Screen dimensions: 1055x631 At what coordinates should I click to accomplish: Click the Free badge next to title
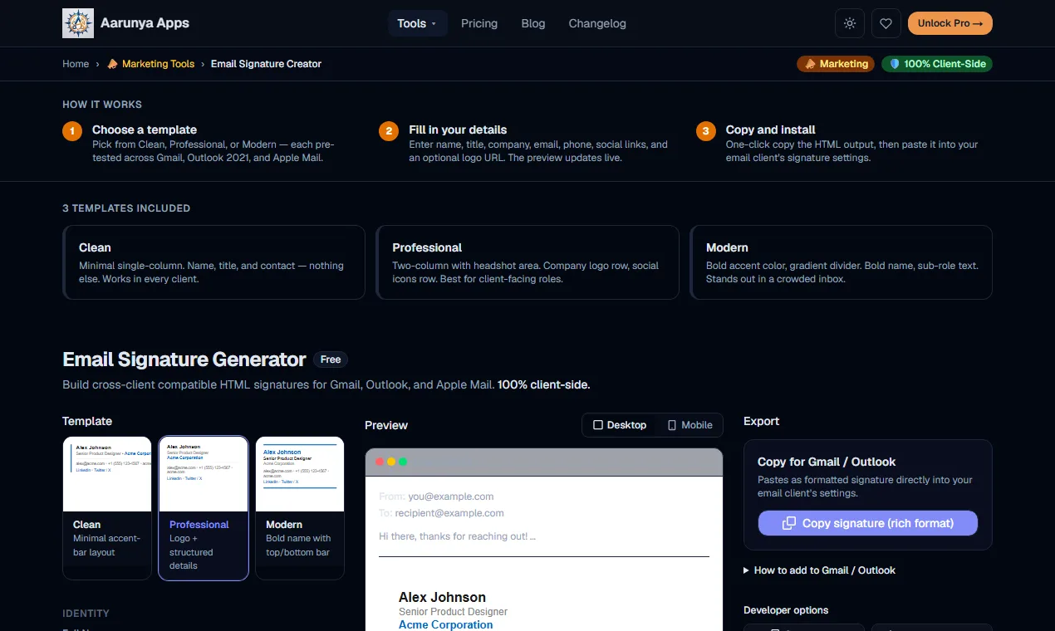coord(331,360)
